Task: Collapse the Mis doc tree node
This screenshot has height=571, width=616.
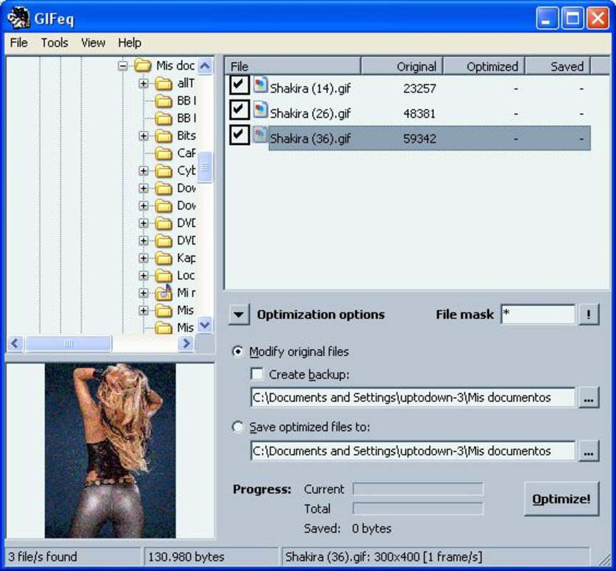Action: [x=123, y=66]
